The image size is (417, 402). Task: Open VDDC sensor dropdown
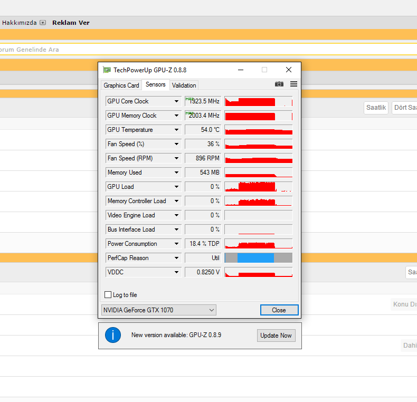click(176, 272)
